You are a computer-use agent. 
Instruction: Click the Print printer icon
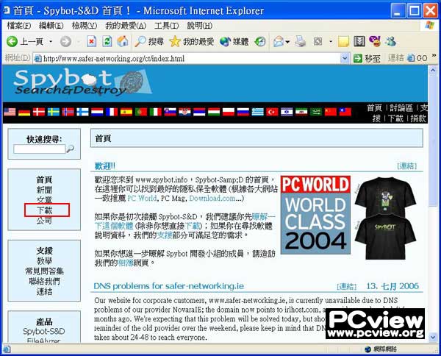tap(300, 42)
